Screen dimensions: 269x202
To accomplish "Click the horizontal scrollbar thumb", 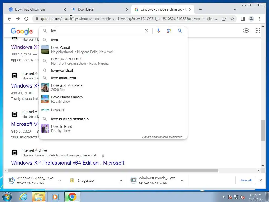I will coord(113,170).
